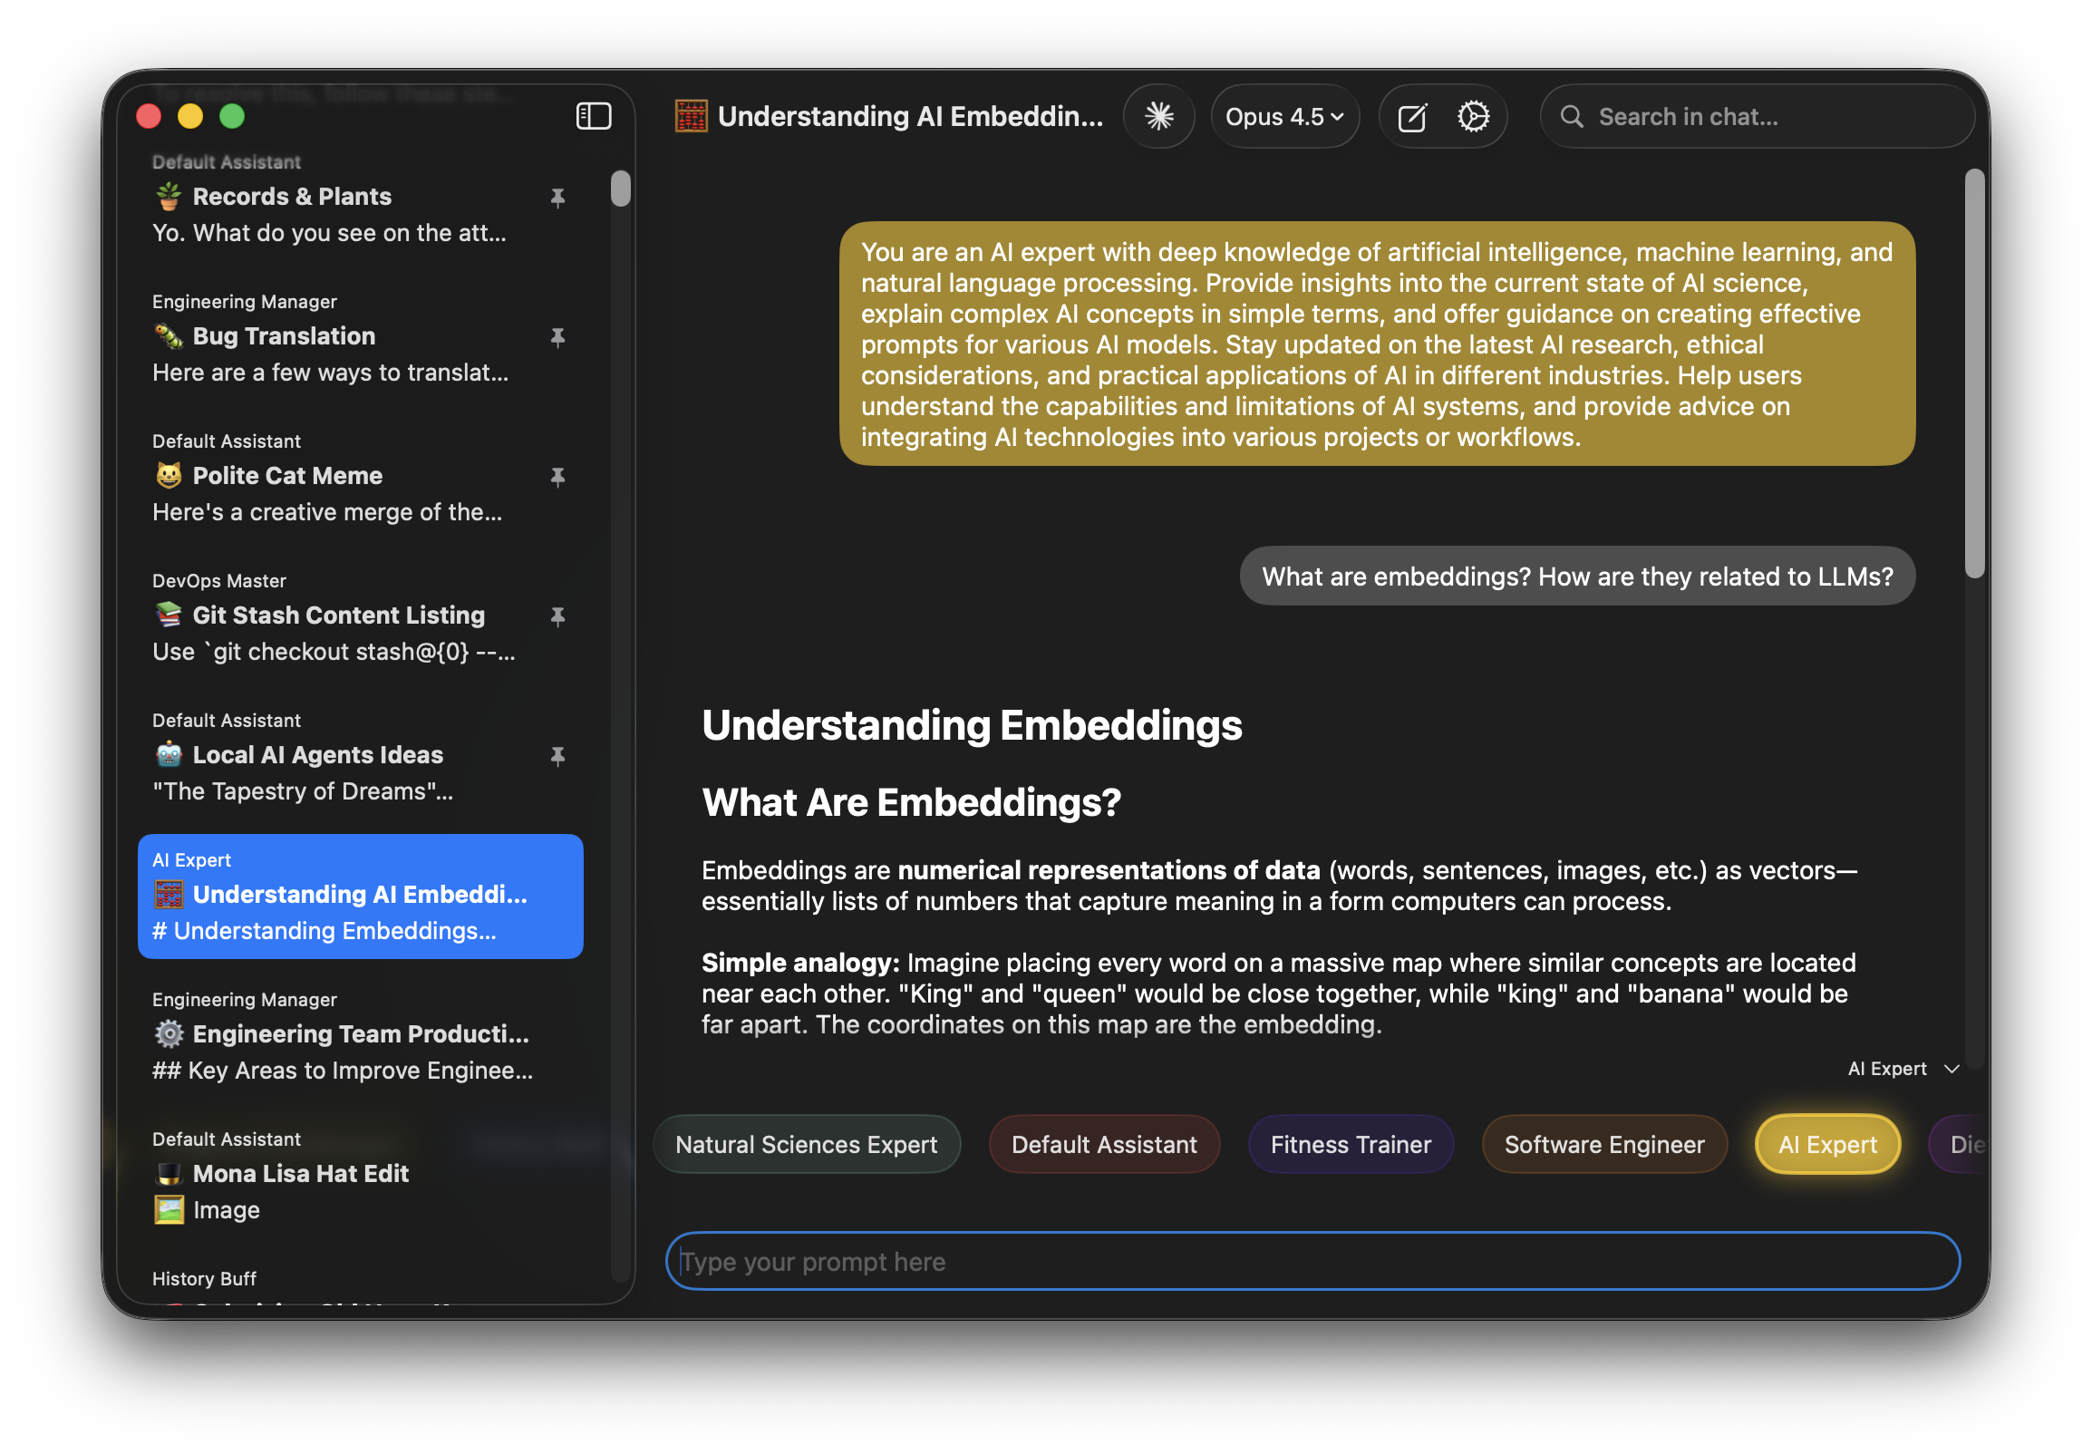Image resolution: width=2092 pixels, height=1454 pixels.
Task: Expand the AI Expert chevron above personas
Action: point(1951,1069)
